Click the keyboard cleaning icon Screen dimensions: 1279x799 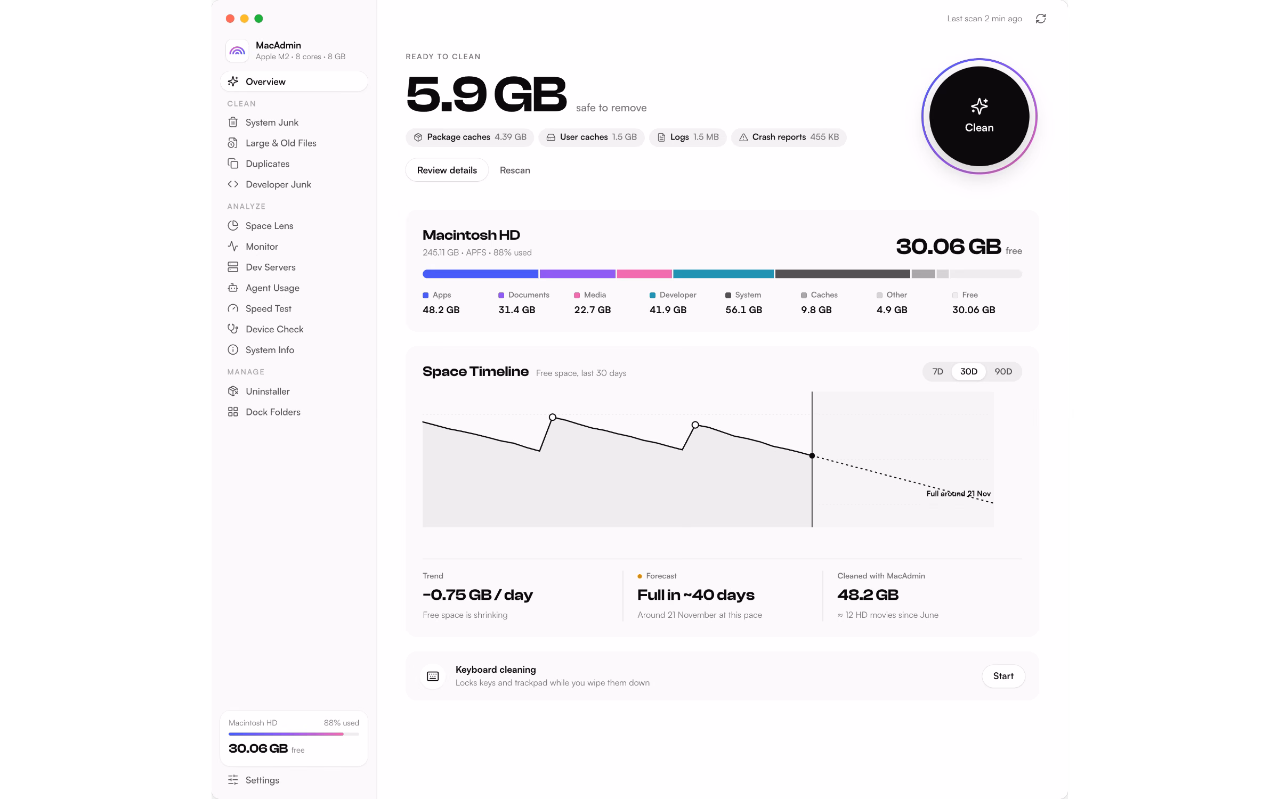tap(433, 676)
